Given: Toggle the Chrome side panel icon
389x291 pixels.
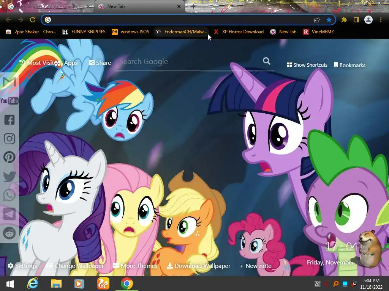Looking at the screenshot, I should (356, 20).
